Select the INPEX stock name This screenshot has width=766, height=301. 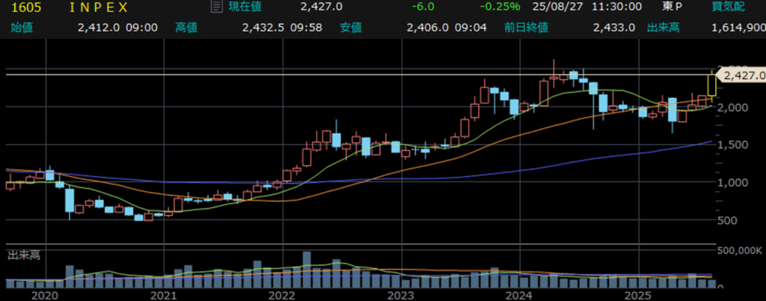point(98,7)
